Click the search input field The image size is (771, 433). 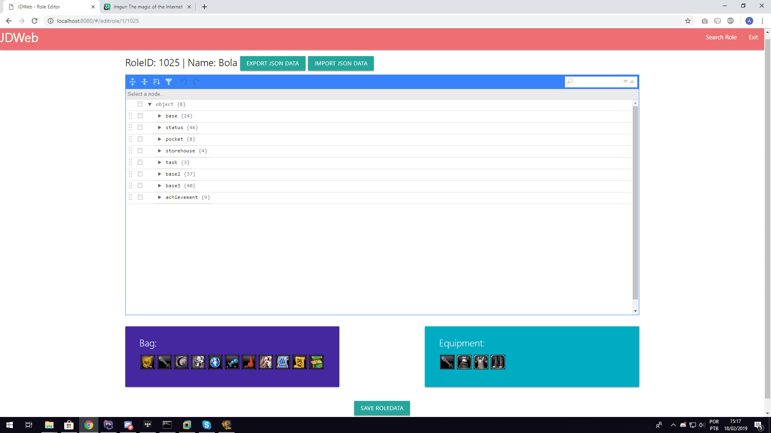pos(597,81)
